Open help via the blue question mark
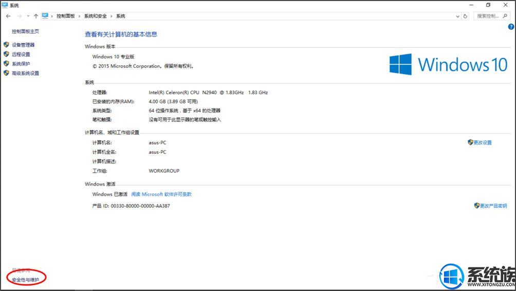516x291 pixels. (x=511, y=27)
